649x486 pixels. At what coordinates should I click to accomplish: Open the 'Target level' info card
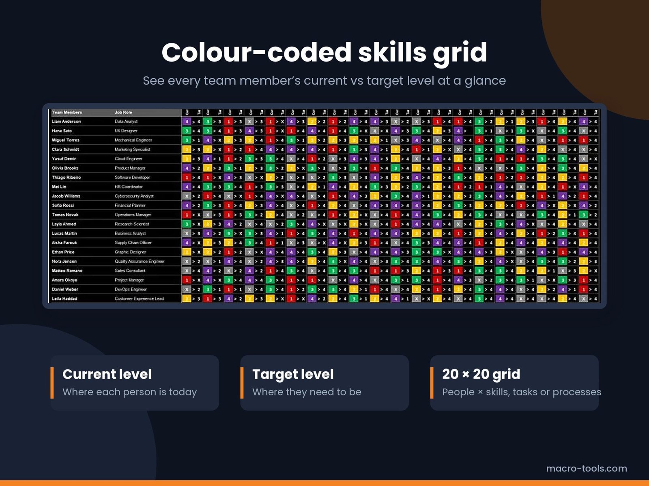click(324, 383)
